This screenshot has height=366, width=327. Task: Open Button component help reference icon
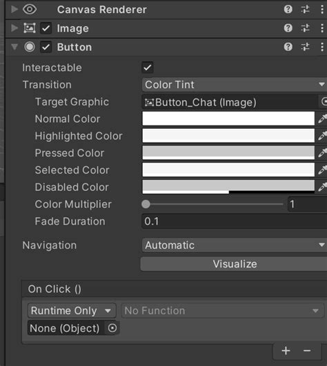point(288,47)
